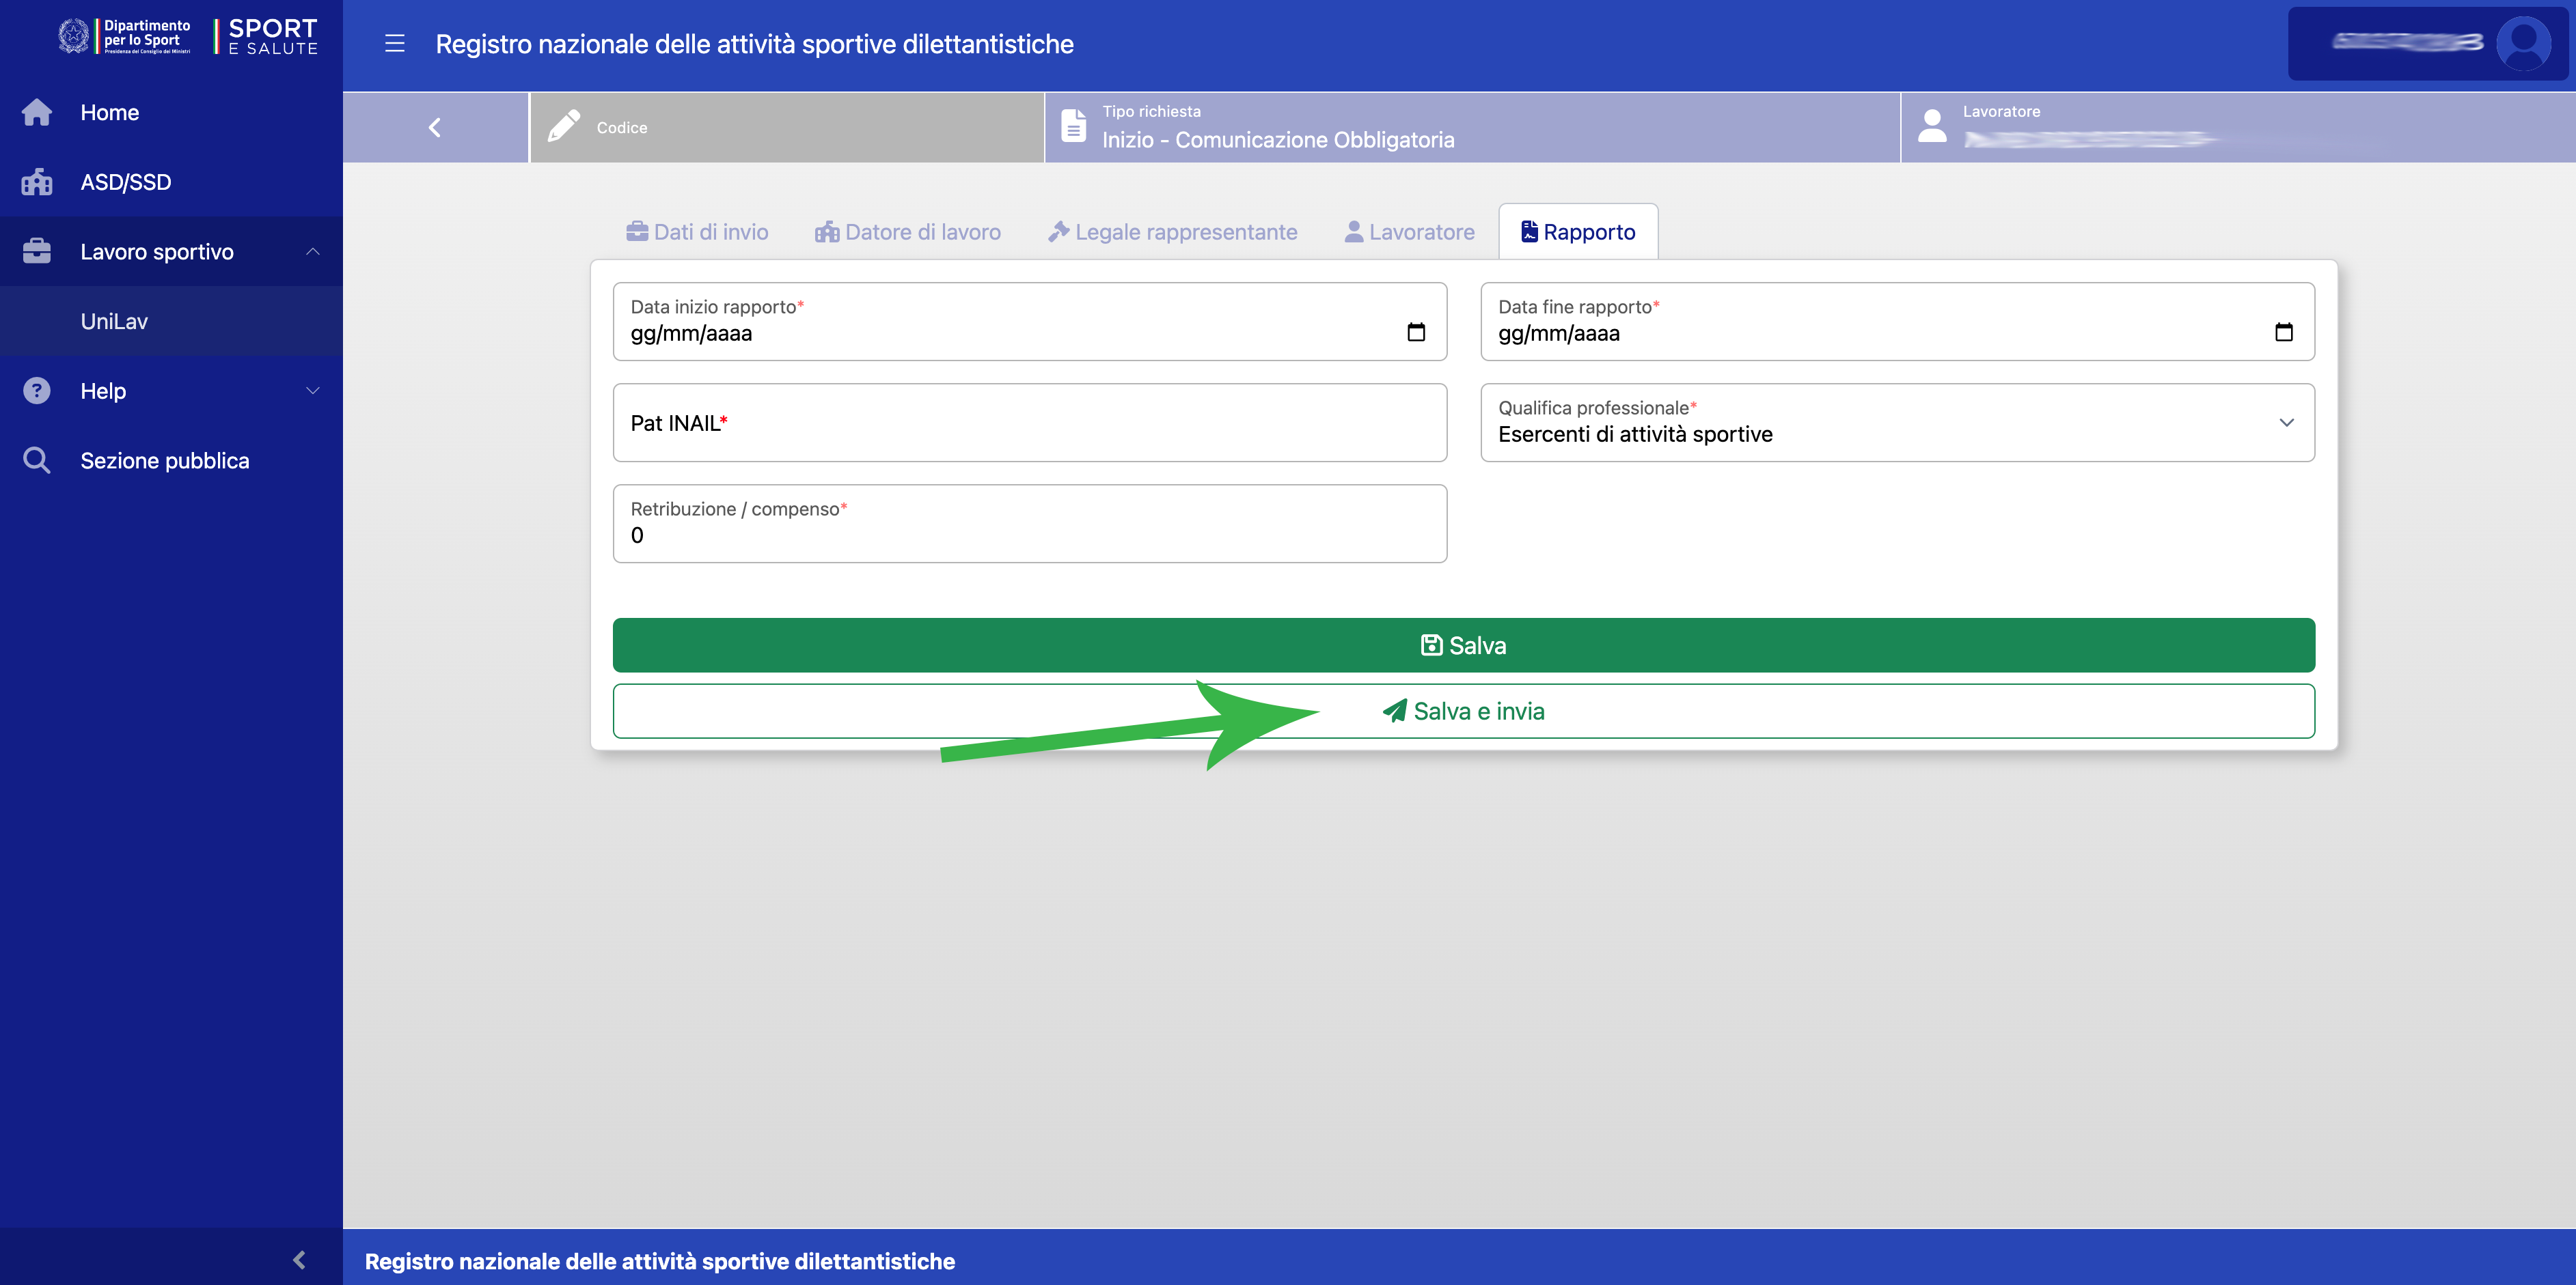Click the Sezione pubblica search icon
This screenshot has height=1285, width=2576.
click(37, 461)
